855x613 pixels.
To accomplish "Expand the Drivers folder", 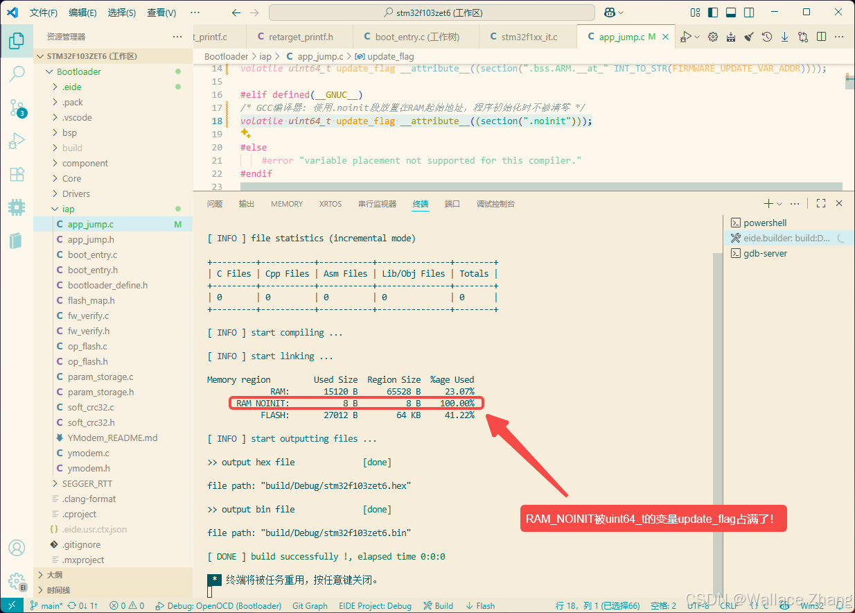I will click(113, 193).
